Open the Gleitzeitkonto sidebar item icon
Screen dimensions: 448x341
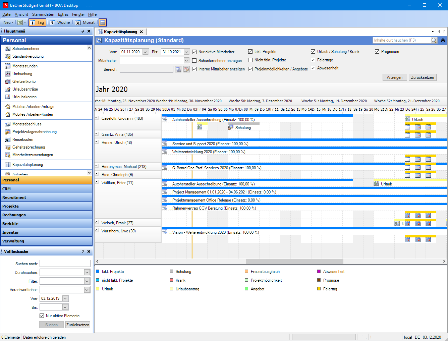[x=8, y=81]
